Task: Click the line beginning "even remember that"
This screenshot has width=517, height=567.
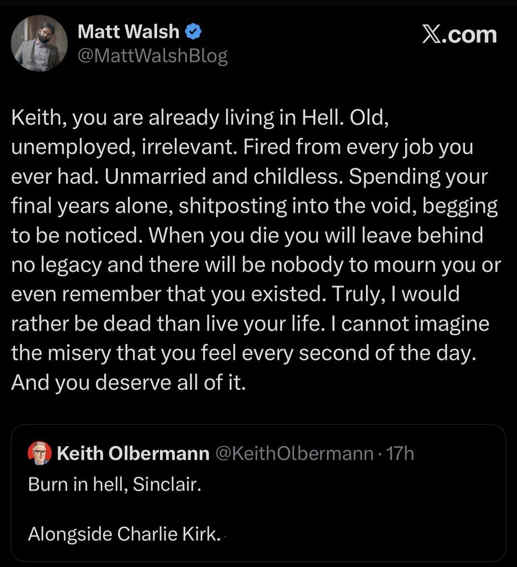Action: [x=235, y=293]
